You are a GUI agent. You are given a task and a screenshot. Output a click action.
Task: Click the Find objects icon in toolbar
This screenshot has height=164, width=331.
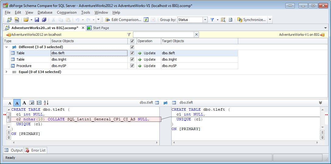pos(223,20)
